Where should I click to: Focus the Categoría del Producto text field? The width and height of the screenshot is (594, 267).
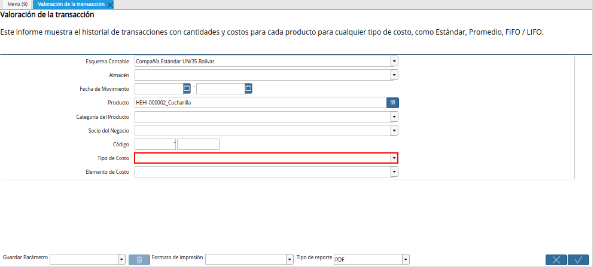pyautogui.click(x=263, y=117)
